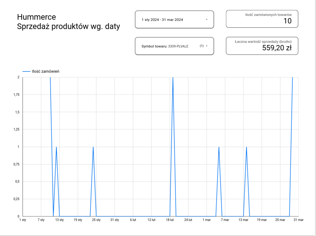316x236 pixels.
Task: Click the 3309-PLVALE symbol value
Action: pos(178,46)
